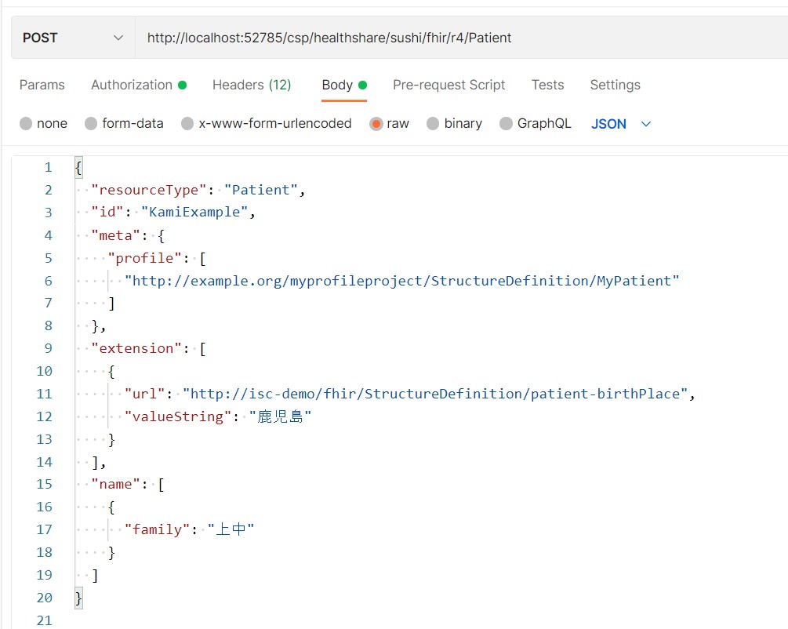The height and width of the screenshot is (629, 788).
Task: Select the raw body radio button
Action: 376,124
